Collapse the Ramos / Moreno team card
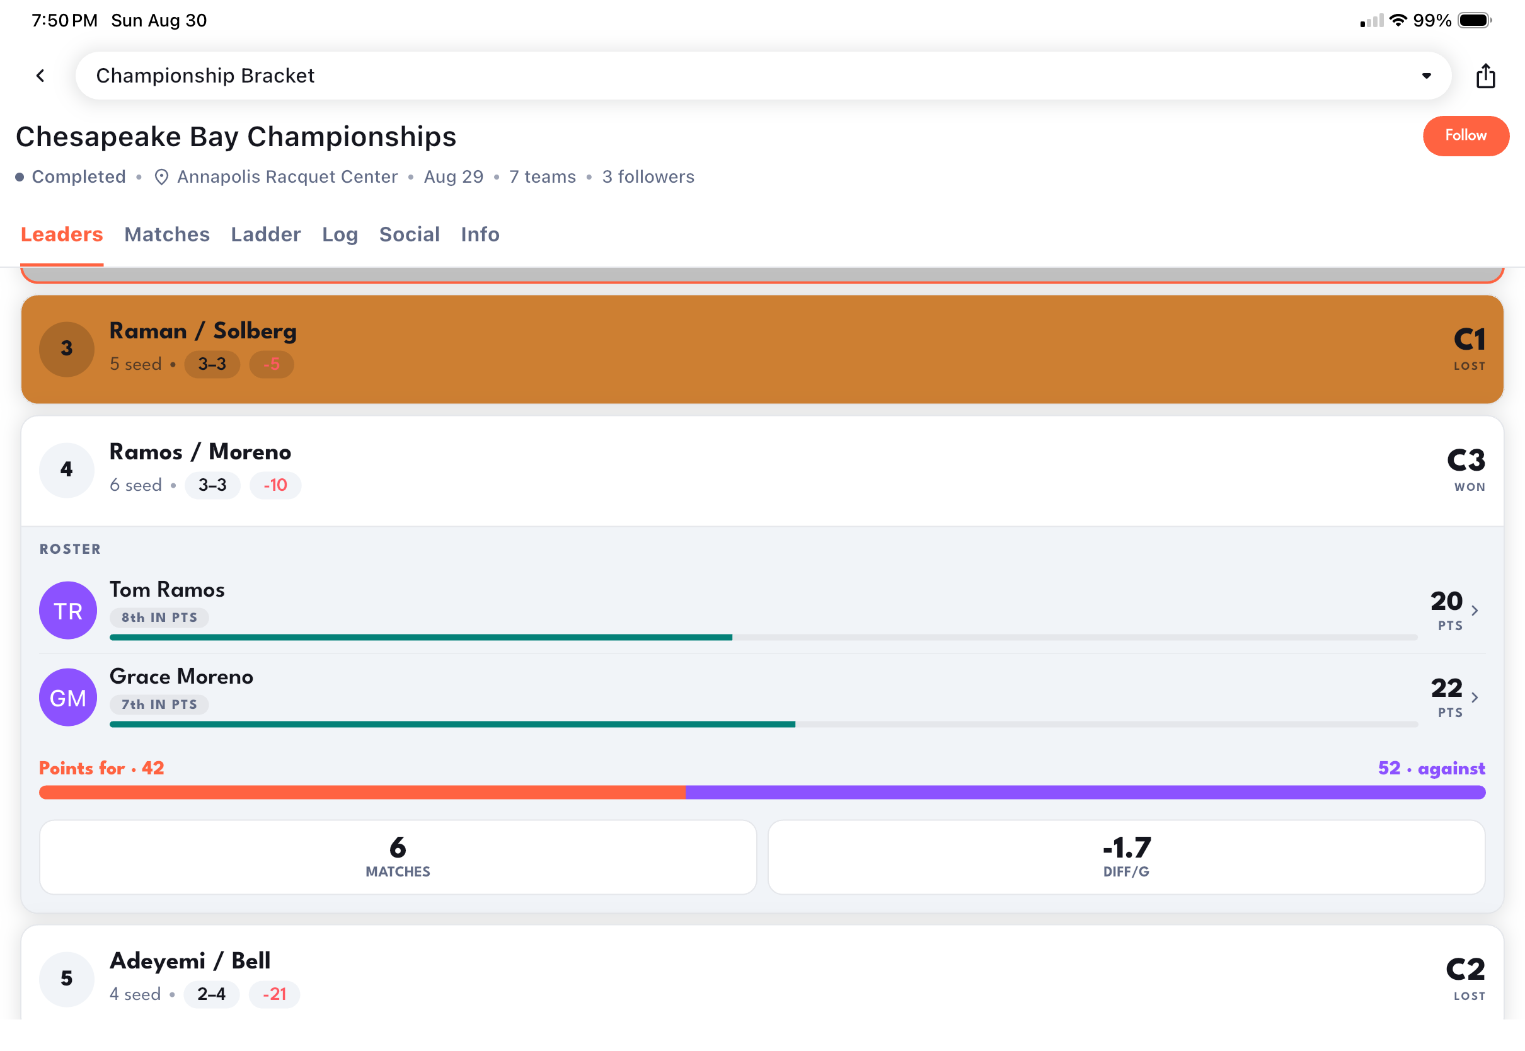Viewport: 1525px width, 1051px height. (762, 471)
